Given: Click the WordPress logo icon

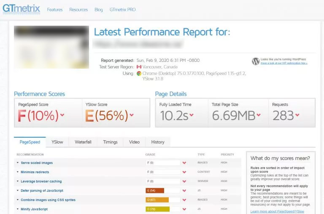Looking at the screenshot, I should 255,61.
